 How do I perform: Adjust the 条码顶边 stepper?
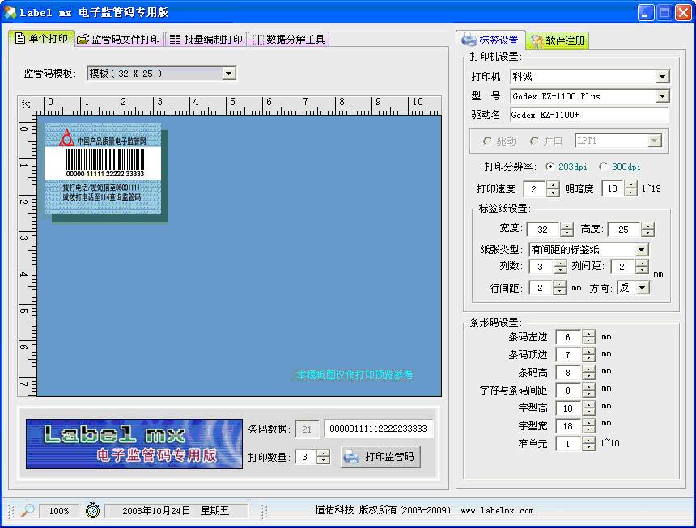[588, 355]
